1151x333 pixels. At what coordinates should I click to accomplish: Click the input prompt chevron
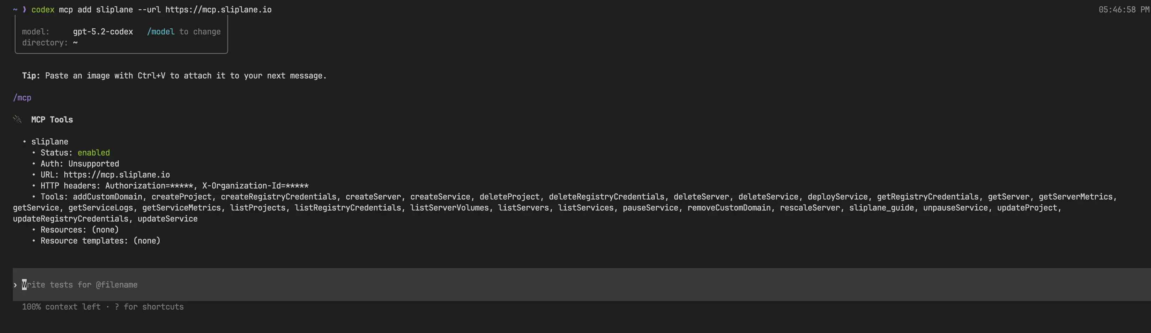[15, 285]
